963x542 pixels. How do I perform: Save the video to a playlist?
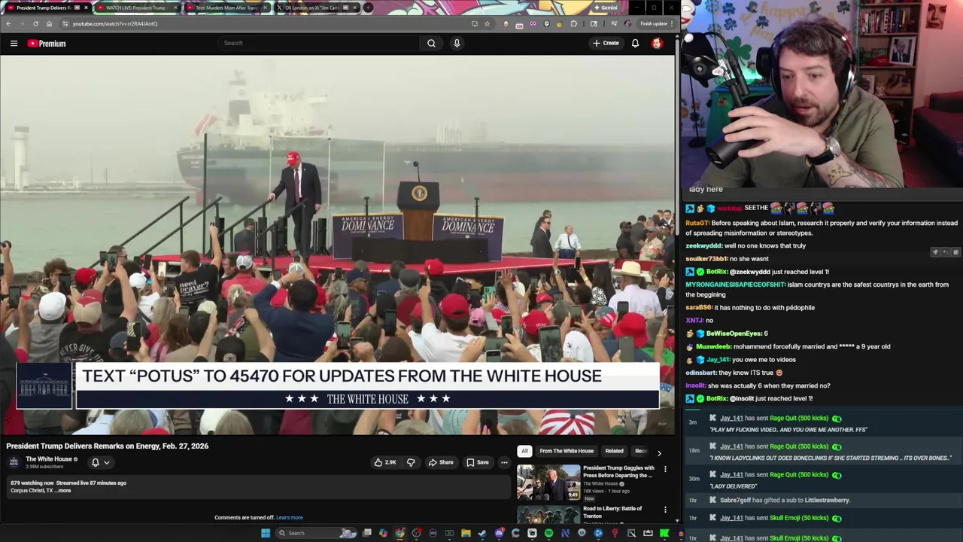[477, 462]
